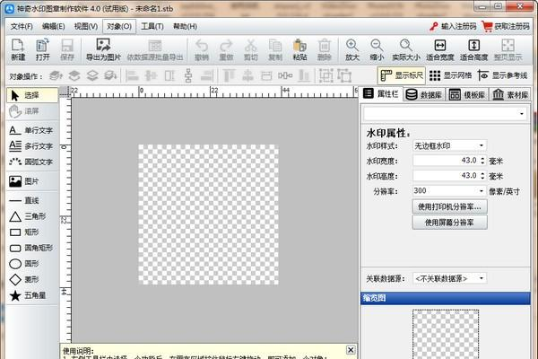Screen dimensions: 538x359
Task: Switch to the 素材库 tab
Action: 510,94
